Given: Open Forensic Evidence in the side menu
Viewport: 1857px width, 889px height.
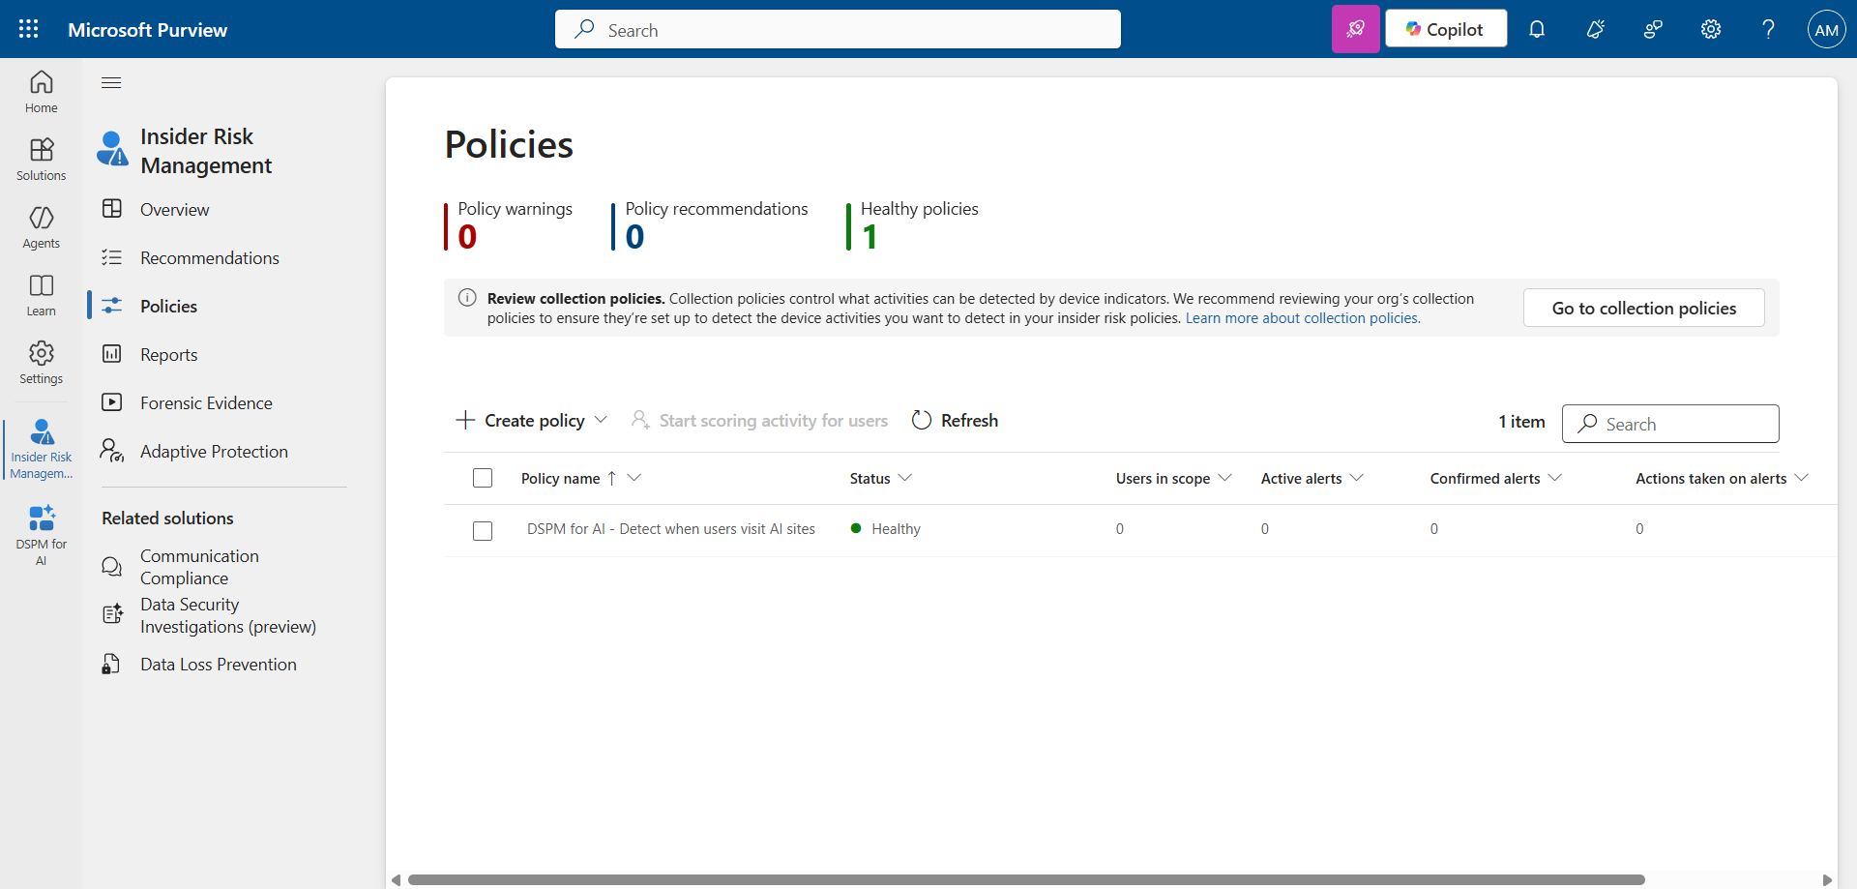Looking at the screenshot, I should coord(206,403).
